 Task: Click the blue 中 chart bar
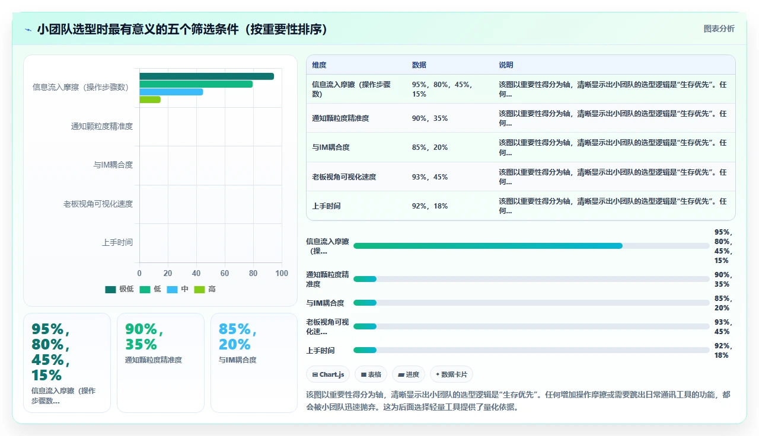point(171,92)
